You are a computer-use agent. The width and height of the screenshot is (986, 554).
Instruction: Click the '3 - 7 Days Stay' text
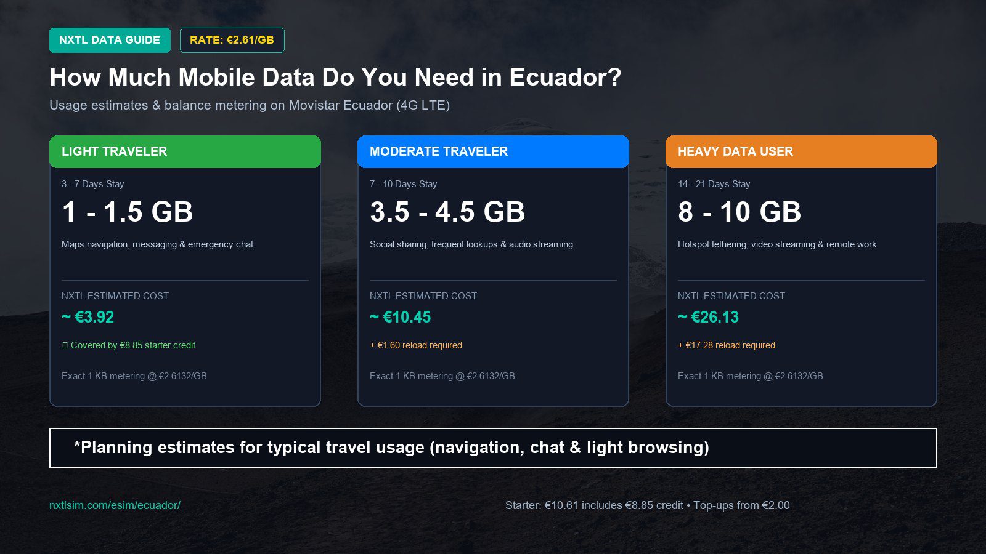point(93,184)
